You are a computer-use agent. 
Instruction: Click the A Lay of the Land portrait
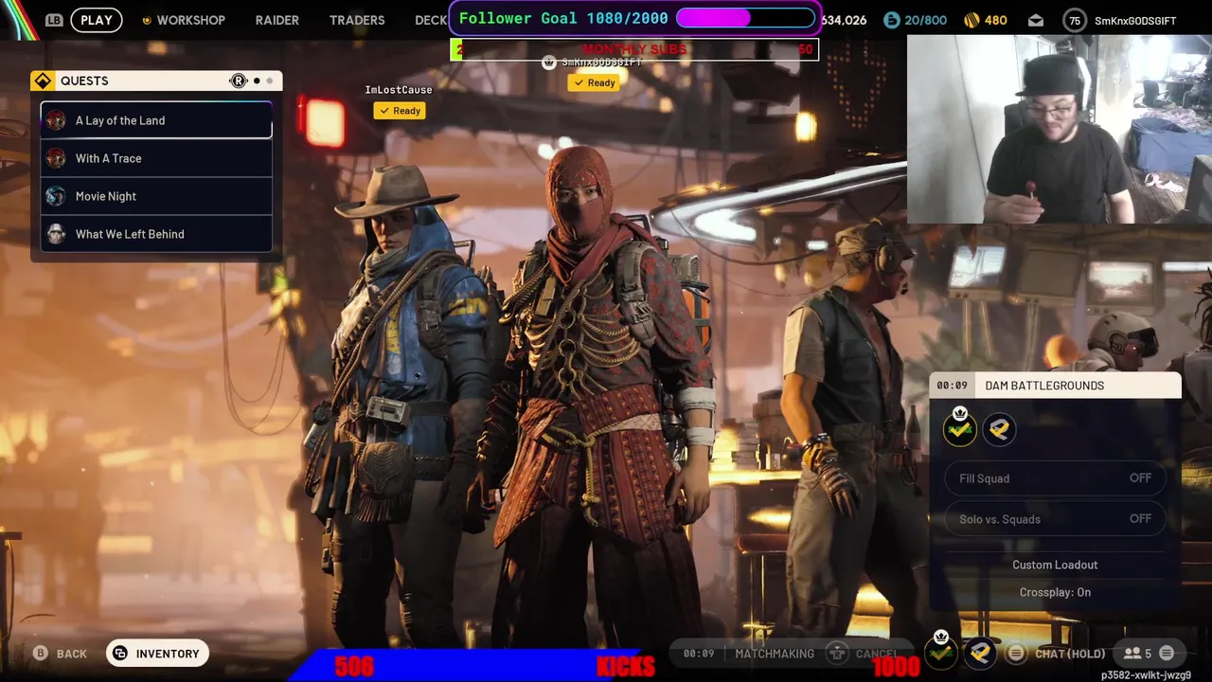click(x=56, y=120)
